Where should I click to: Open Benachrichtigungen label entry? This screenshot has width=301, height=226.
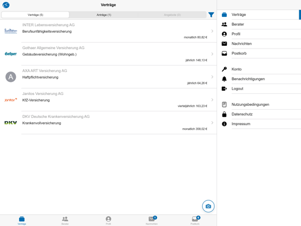[x=248, y=79]
